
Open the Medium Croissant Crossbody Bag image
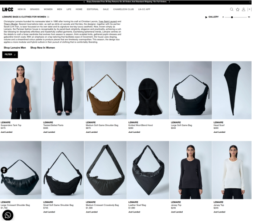[x=105, y=170]
